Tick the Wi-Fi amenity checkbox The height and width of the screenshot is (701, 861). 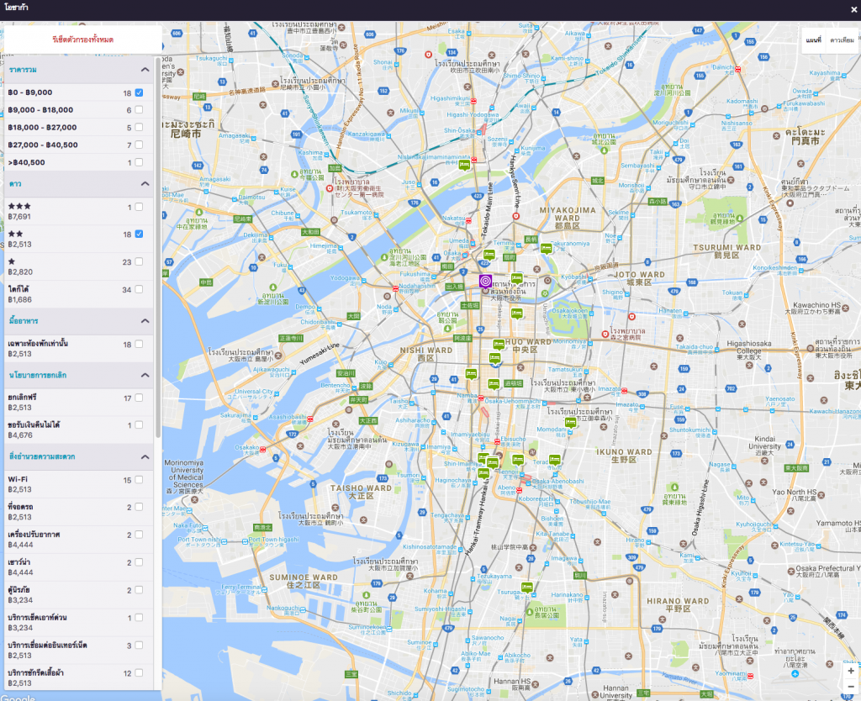point(139,480)
